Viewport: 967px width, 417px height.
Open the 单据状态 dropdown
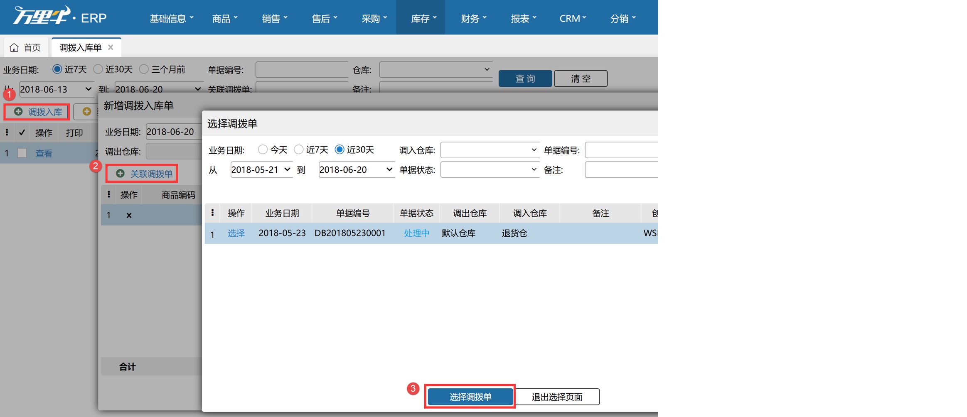[490, 169]
